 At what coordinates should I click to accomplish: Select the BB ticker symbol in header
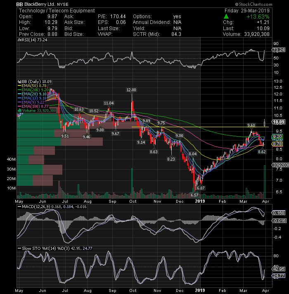point(19,4)
